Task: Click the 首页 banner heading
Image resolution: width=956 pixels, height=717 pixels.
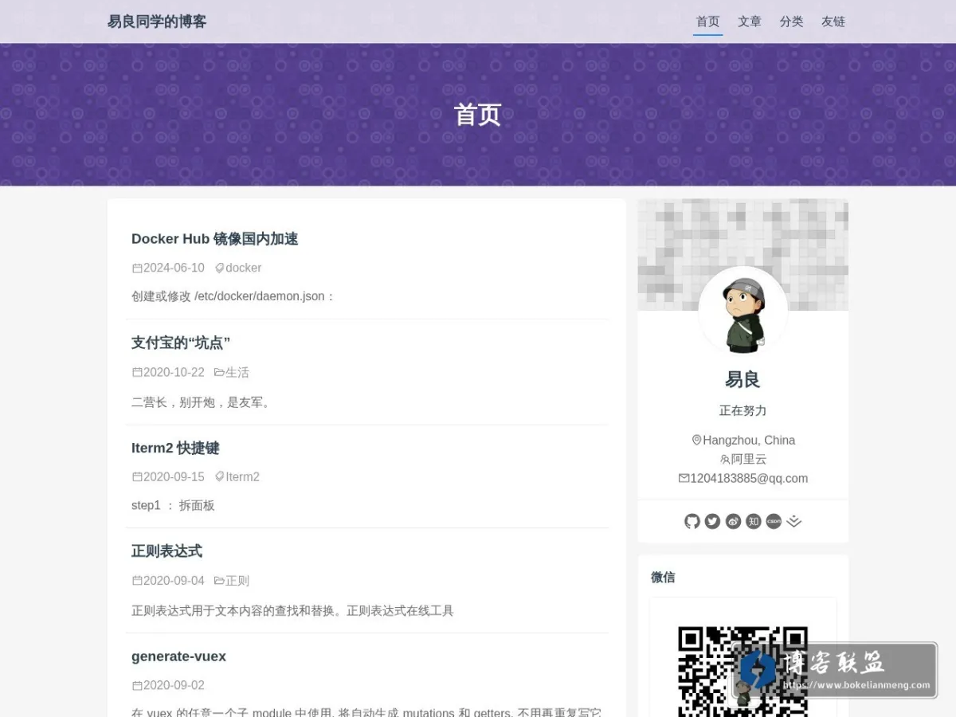Action: [478, 115]
